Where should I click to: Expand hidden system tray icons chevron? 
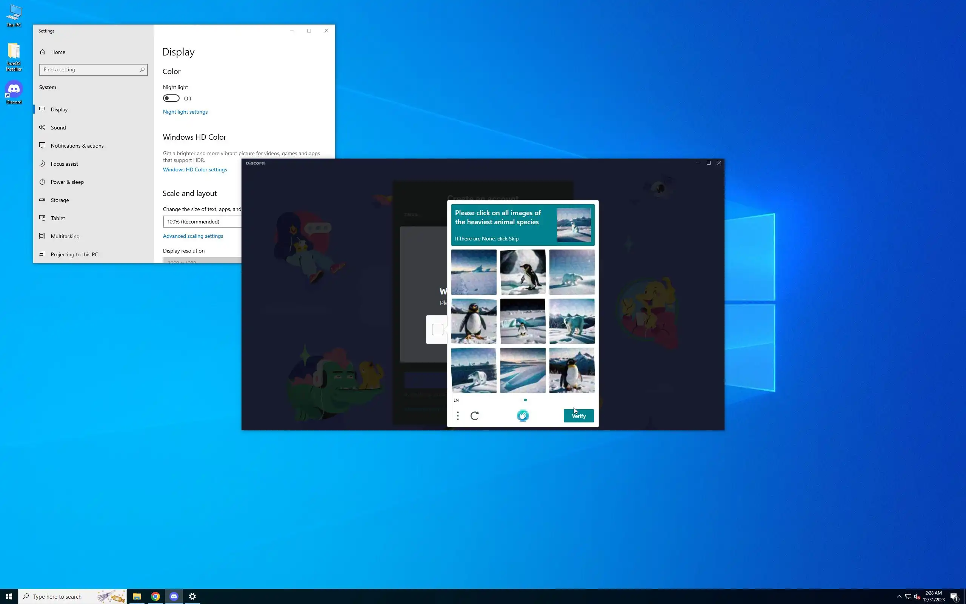[899, 596]
